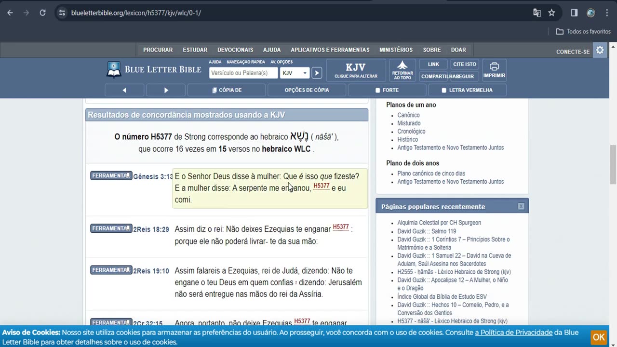Click the Link button
Viewport: 617px width, 347px height.
(x=433, y=64)
